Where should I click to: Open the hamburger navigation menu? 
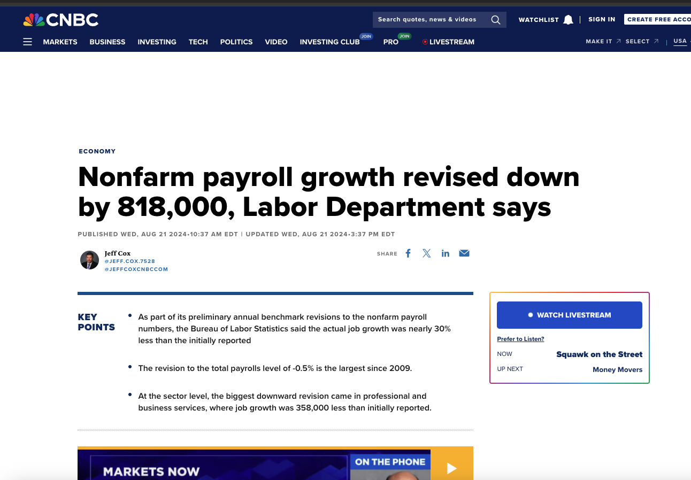tap(28, 42)
